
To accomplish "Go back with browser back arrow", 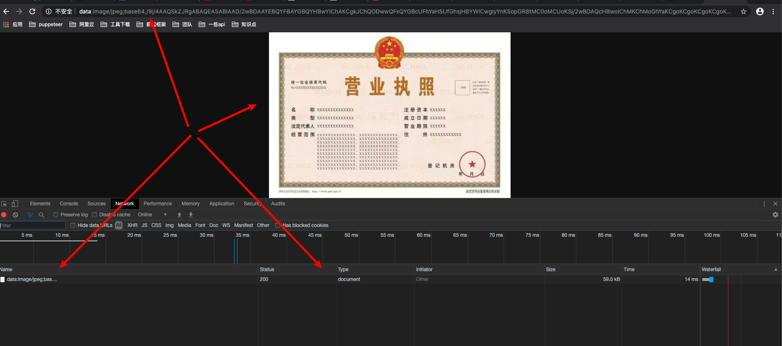I will (x=6, y=11).
